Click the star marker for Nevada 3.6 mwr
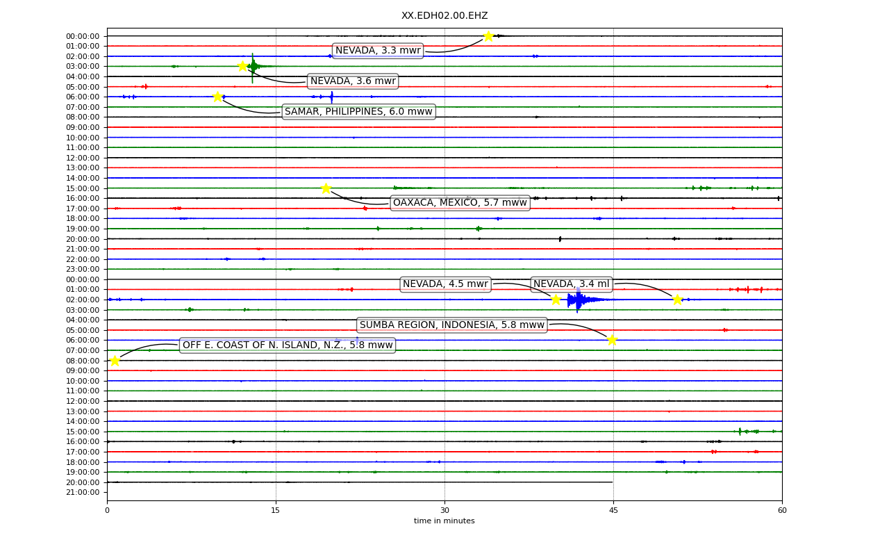 point(242,66)
